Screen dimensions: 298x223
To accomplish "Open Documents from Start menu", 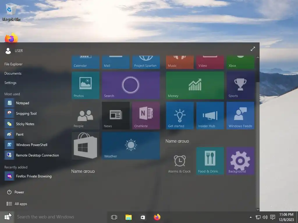I will (x=13, y=73).
